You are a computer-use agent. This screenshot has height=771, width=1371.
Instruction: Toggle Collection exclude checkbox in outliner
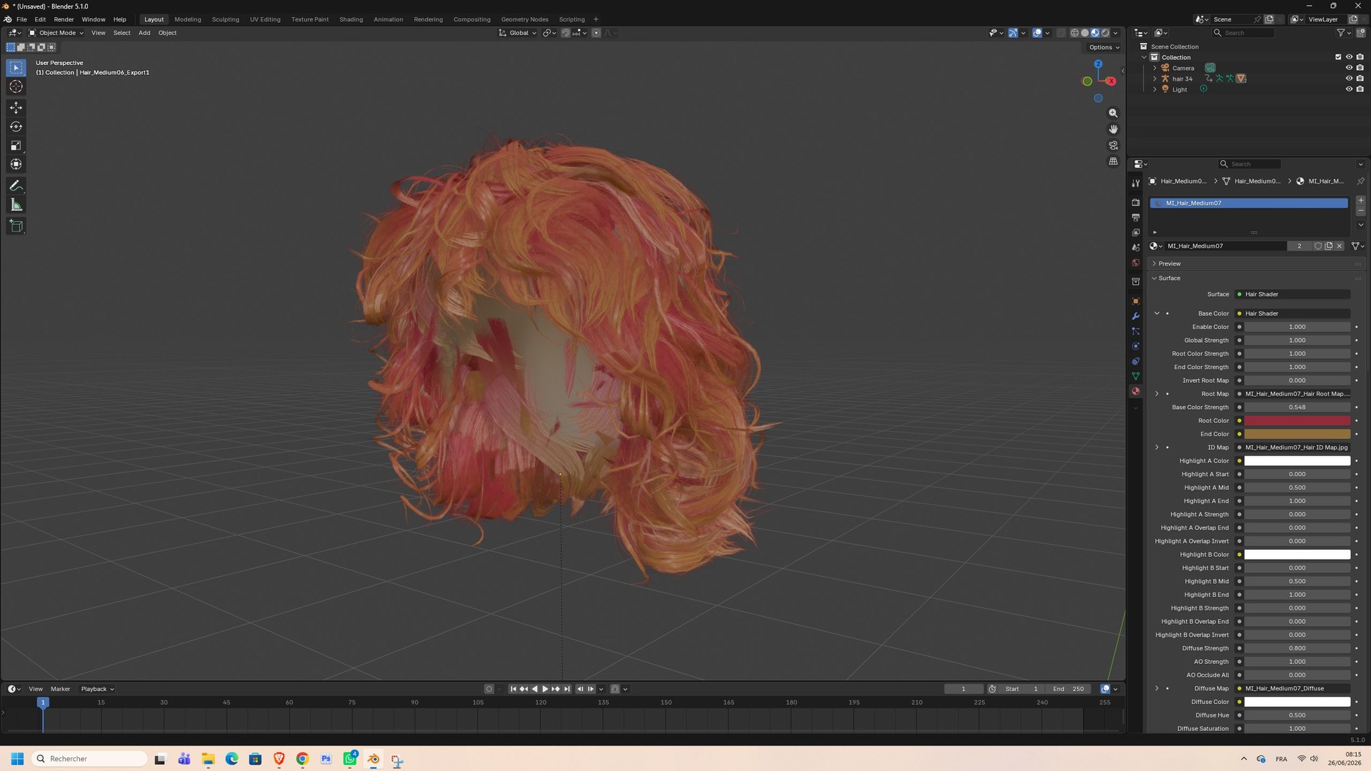coord(1338,57)
